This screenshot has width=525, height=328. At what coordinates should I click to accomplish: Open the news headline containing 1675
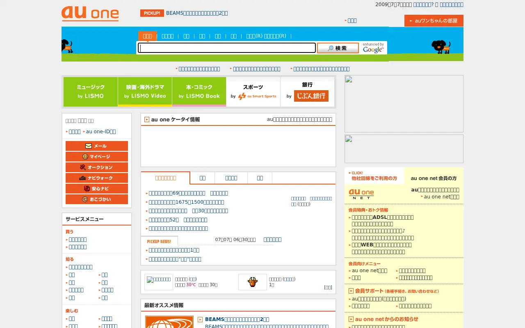(186, 202)
